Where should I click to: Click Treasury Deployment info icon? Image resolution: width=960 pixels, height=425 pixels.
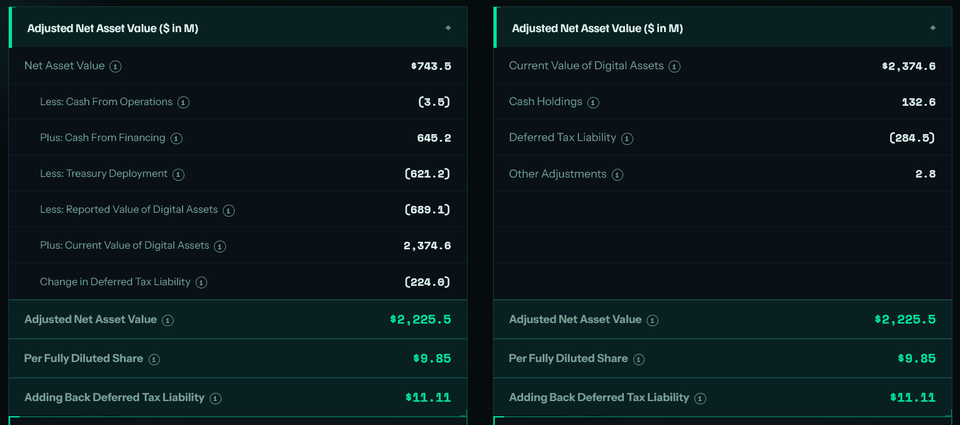178,174
